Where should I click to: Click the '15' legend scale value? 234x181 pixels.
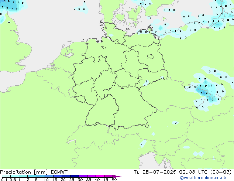[55, 180]
